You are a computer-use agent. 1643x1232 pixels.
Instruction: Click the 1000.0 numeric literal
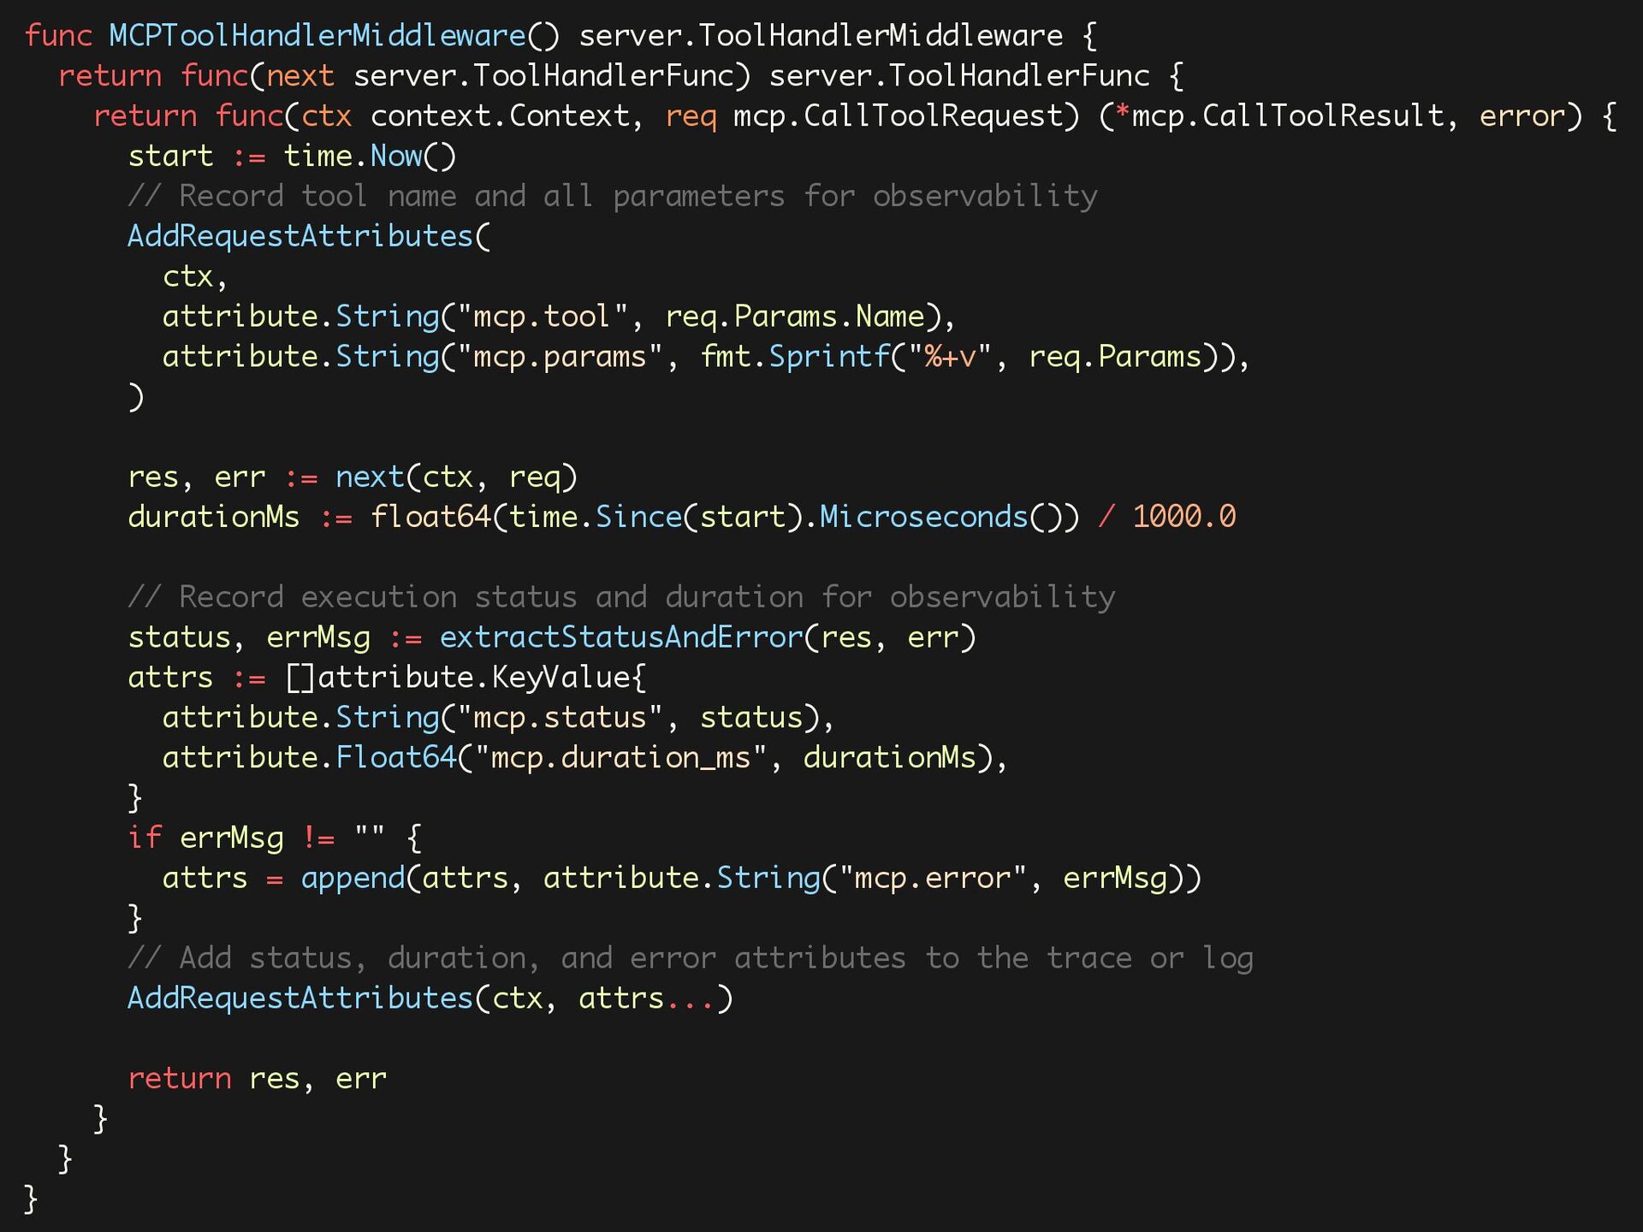tap(1183, 517)
